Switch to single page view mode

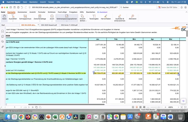tap(133, 107)
